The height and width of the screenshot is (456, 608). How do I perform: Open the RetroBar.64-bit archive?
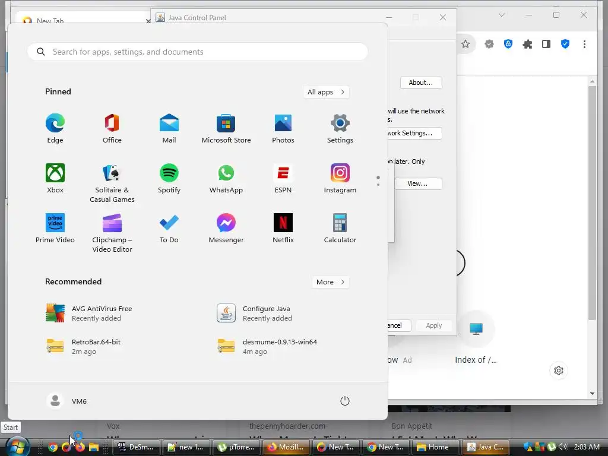(84, 346)
